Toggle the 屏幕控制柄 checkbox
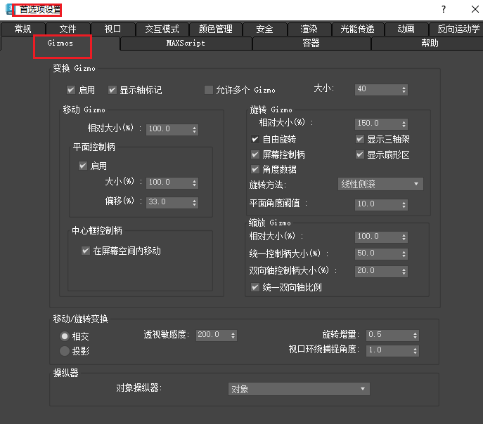Screen dimensions: 483x424 click(255, 154)
